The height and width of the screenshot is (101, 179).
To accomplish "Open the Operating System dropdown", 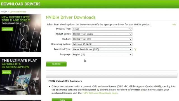I will [x=102, y=44].
